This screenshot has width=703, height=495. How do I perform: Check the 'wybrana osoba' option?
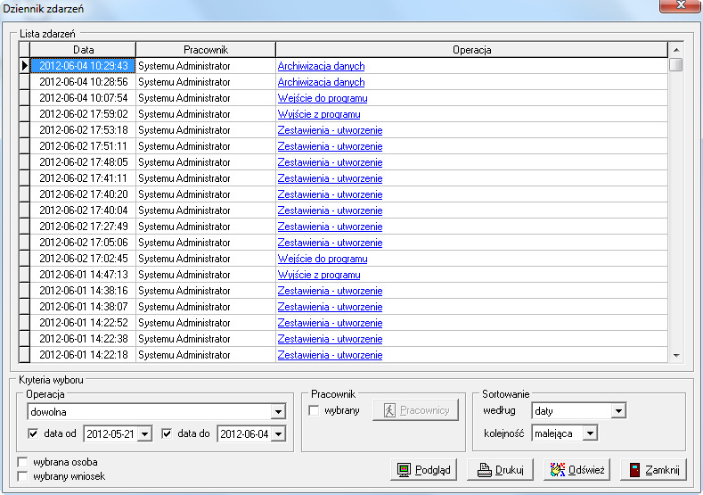[22, 462]
